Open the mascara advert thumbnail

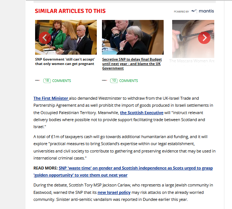click(193, 39)
